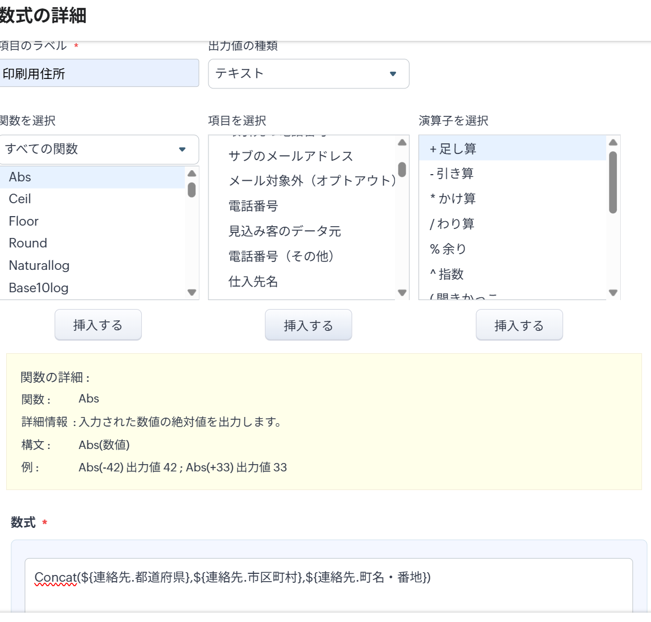This screenshot has width=651, height=622.
Task: Click up arrow in field list scrollbar
Action: coord(402,143)
